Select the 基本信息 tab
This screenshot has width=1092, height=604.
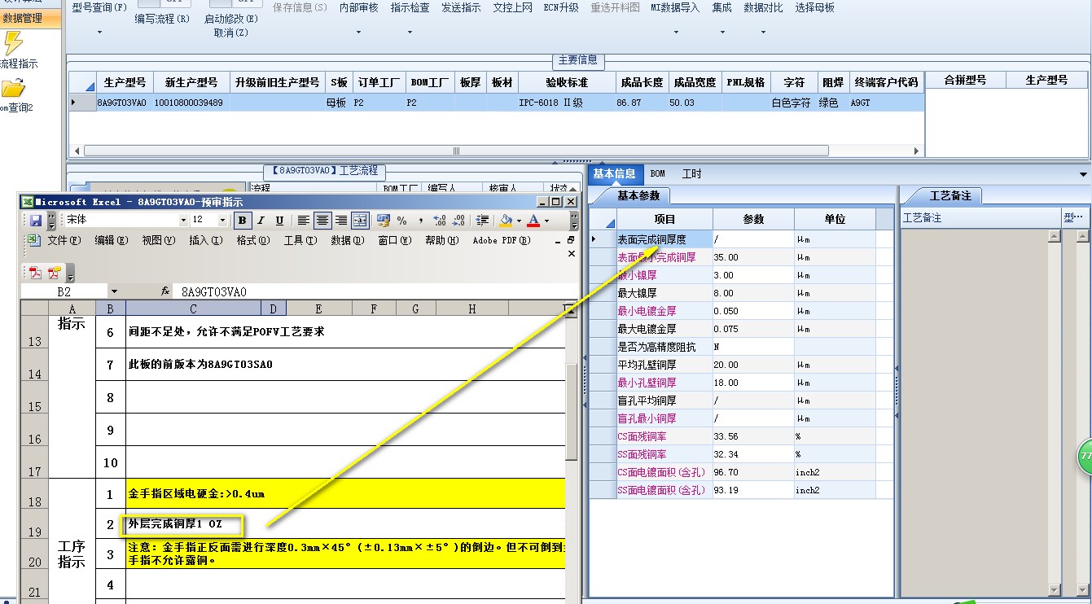click(614, 173)
